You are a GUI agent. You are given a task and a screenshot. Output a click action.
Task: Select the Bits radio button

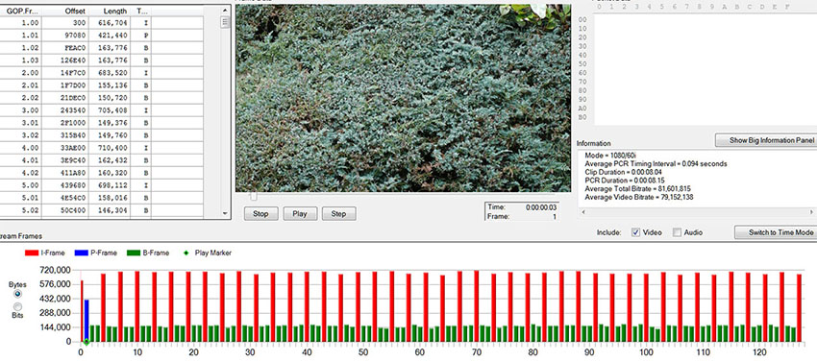(17, 307)
